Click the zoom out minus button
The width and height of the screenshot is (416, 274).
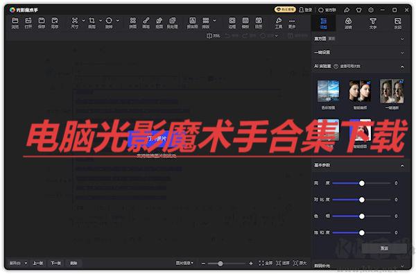pos(203,264)
